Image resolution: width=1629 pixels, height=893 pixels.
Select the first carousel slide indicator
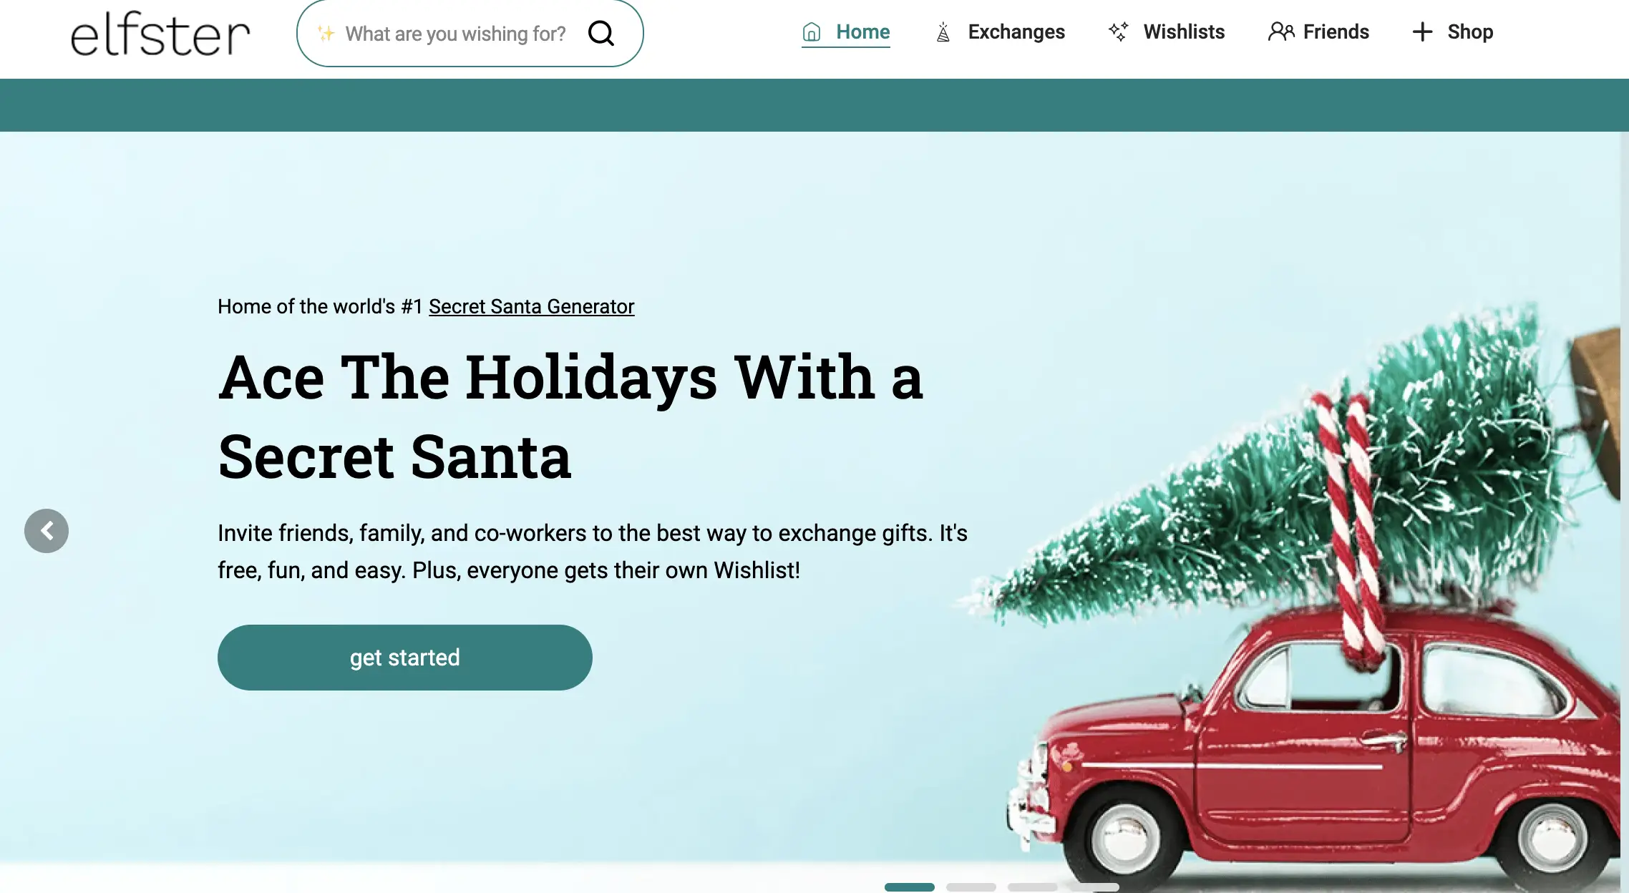coord(909,887)
